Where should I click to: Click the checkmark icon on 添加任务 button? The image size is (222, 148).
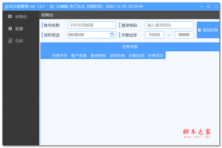[199, 30]
